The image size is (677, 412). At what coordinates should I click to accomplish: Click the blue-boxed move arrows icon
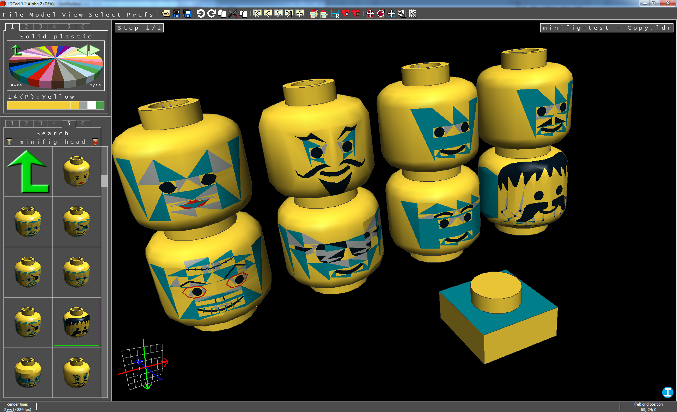[391, 14]
